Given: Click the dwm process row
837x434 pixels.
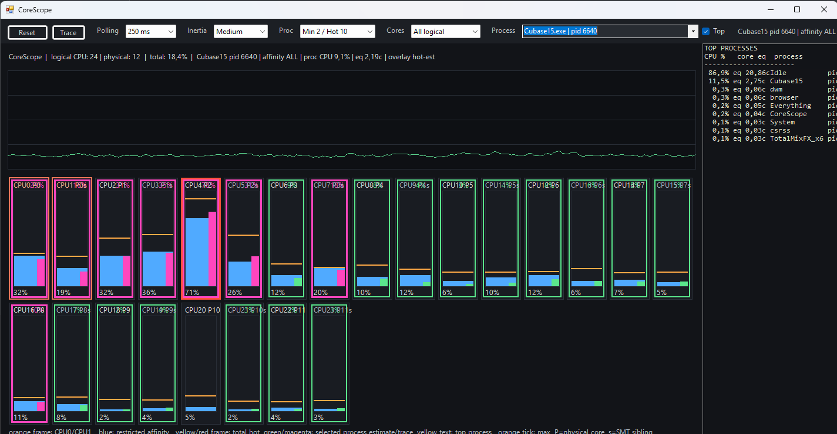Looking at the screenshot, I should [770, 89].
